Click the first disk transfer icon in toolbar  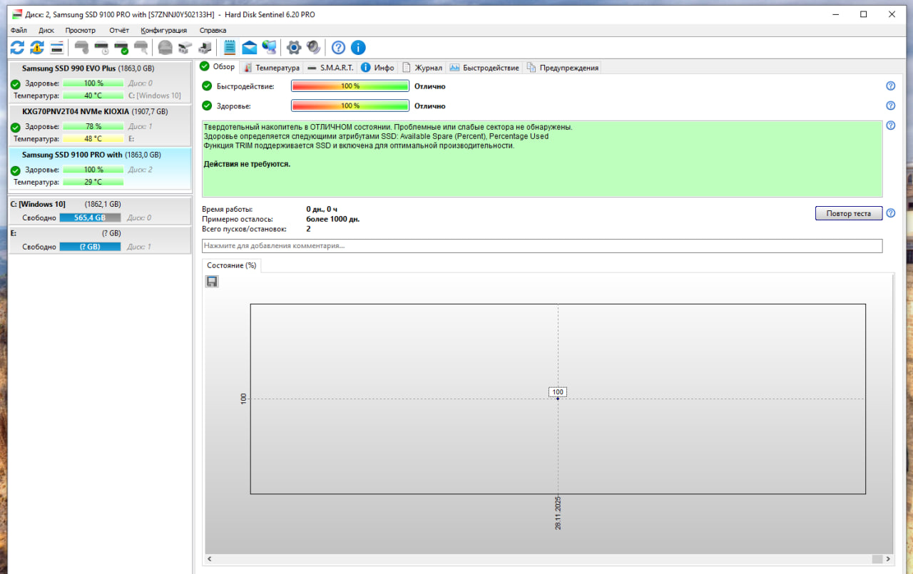point(185,48)
